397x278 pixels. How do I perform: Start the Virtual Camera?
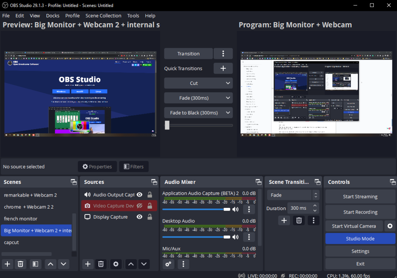pyautogui.click(x=354, y=226)
